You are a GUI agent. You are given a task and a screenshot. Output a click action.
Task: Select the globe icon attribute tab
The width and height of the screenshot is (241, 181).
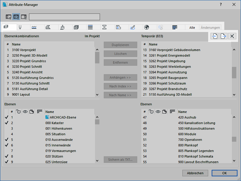(147, 27)
